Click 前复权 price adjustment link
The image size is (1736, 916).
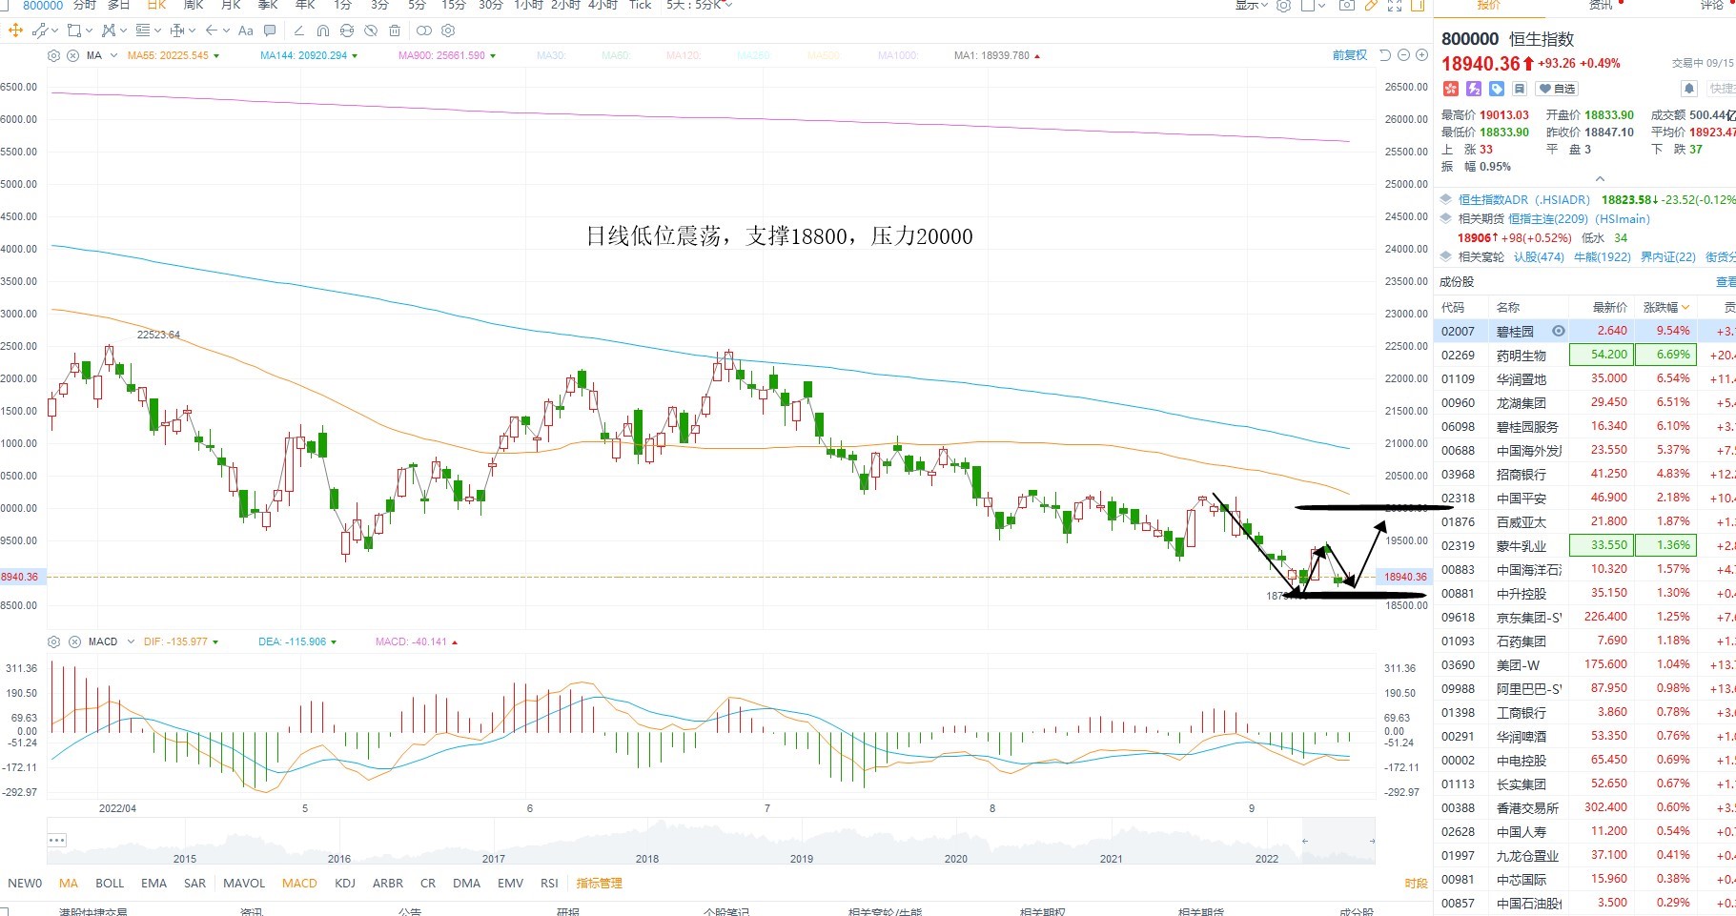1350,55
